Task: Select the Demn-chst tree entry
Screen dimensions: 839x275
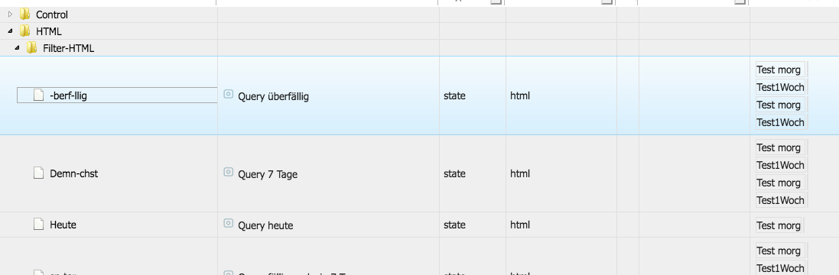Action: coord(74,173)
